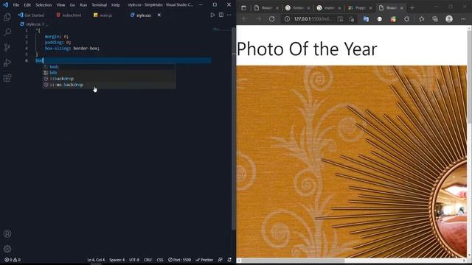This screenshot has width=472, height=265.
Task: Open Run and Debug view
Action: [7, 63]
